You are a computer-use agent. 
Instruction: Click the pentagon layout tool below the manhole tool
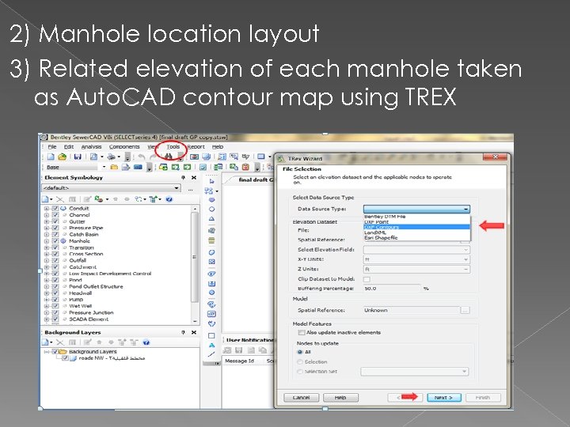pos(212,200)
